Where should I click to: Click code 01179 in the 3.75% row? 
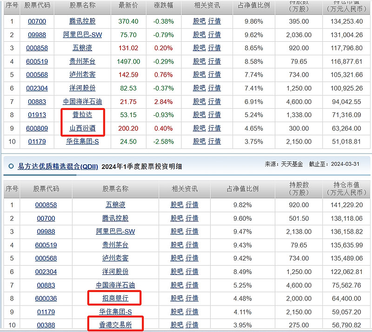click(37, 142)
